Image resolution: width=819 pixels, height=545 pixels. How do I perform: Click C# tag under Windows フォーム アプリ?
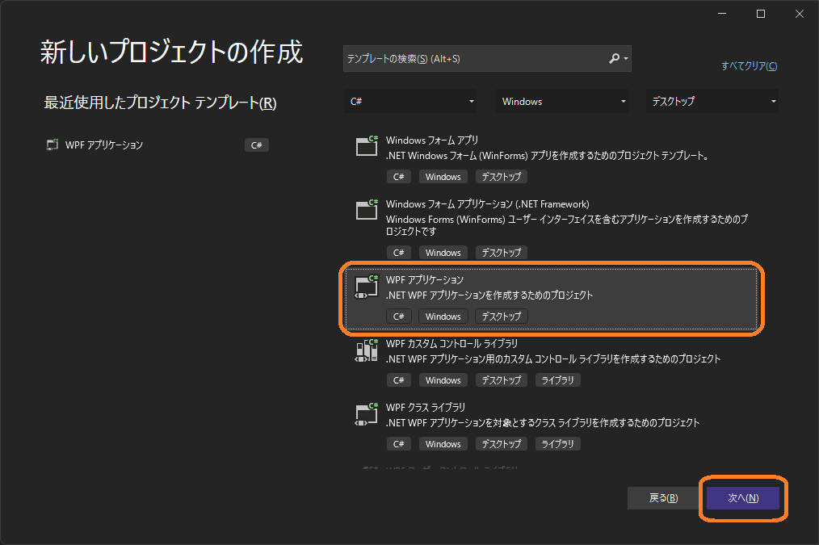click(x=398, y=177)
